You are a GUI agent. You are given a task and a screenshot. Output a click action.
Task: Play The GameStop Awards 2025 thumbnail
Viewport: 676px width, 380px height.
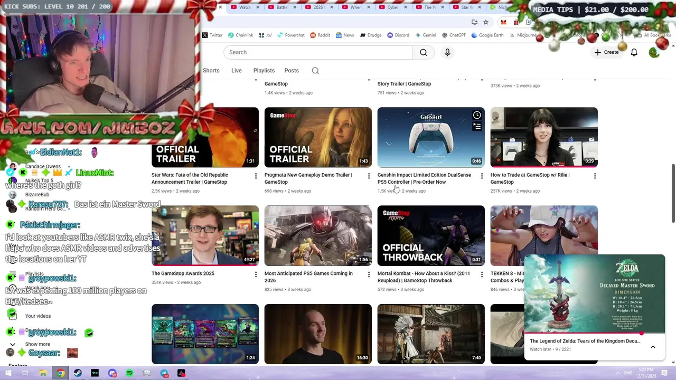click(x=205, y=236)
